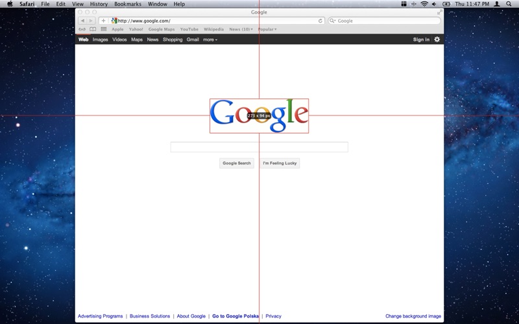Viewport: 519px width, 324px height.
Task: Open About Google link
Action: coord(191,316)
